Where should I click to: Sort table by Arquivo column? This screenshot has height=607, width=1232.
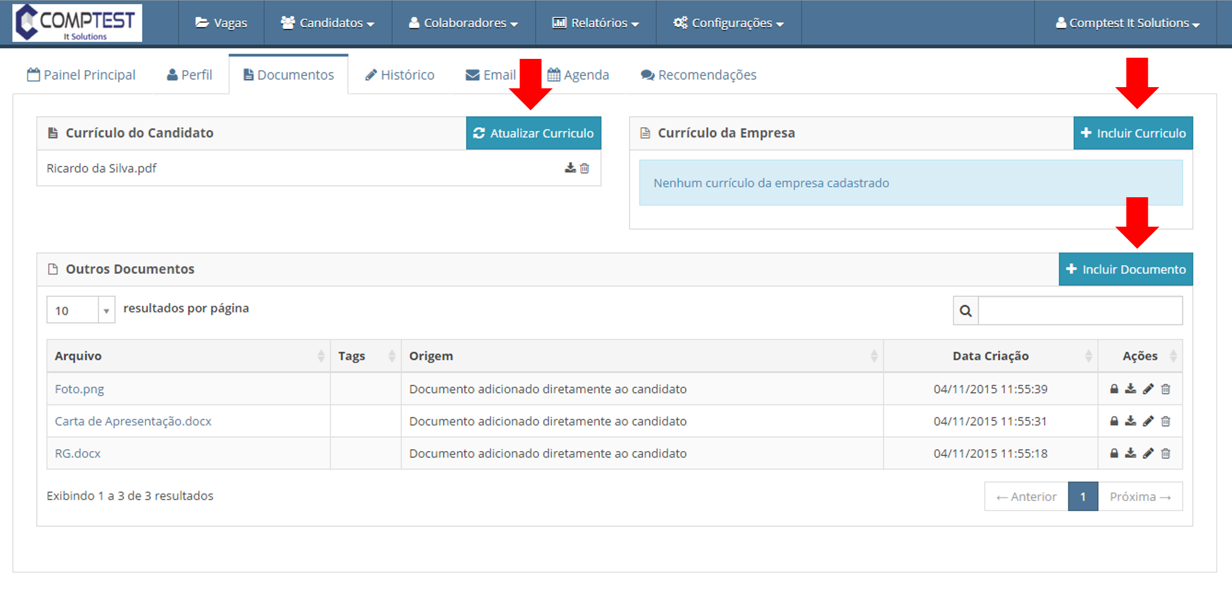188,356
